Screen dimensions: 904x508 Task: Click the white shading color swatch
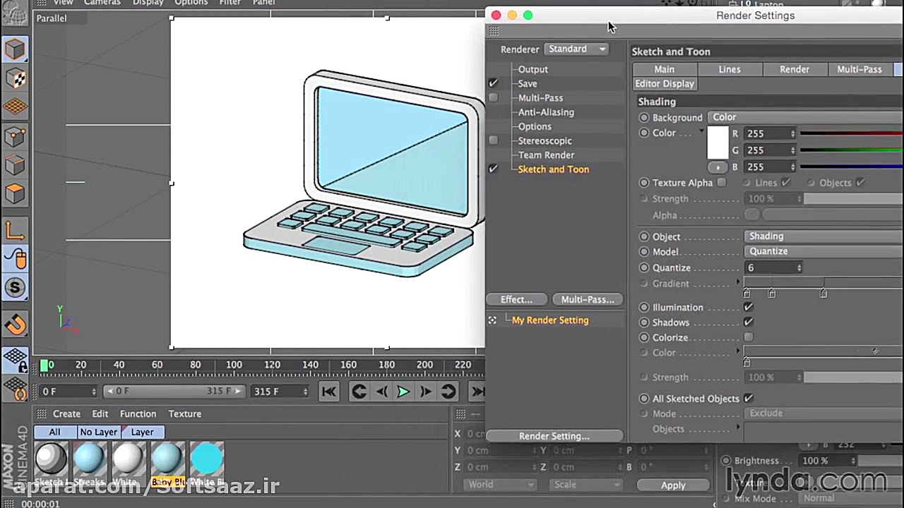(718, 144)
